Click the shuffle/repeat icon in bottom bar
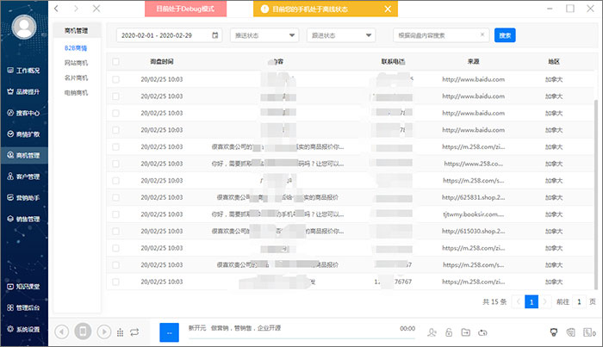The height and width of the screenshot is (347, 603). click(x=135, y=332)
